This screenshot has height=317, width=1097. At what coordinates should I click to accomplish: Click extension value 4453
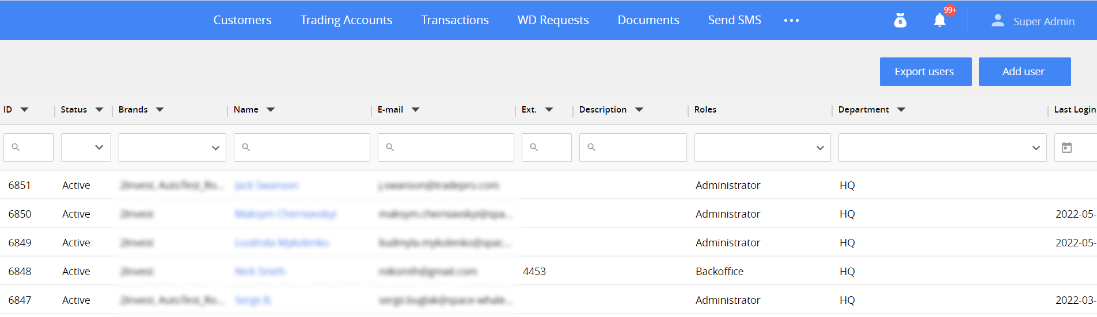coord(534,272)
